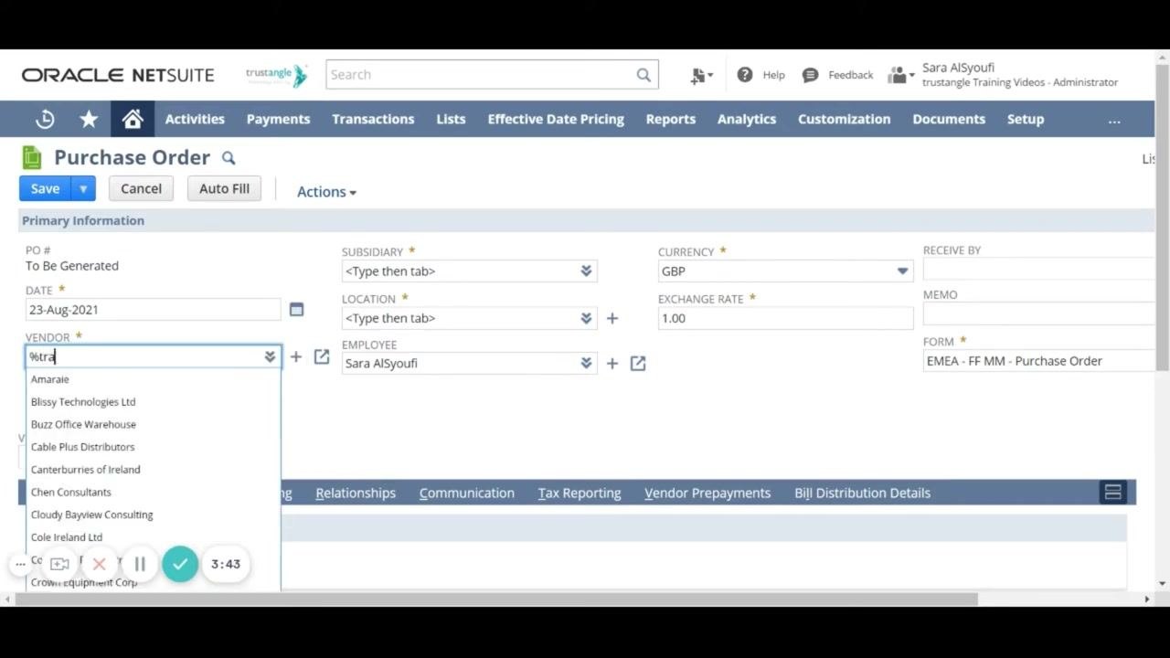Viewport: 1170px width, 658px height.
Task: Open the Form selection dropdown
Action: coord(1040,361)
